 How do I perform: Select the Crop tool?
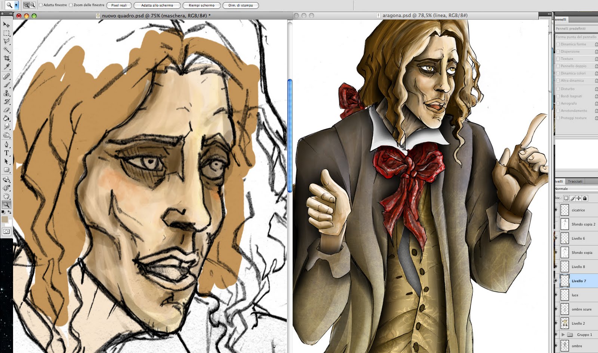pos(6,58)
